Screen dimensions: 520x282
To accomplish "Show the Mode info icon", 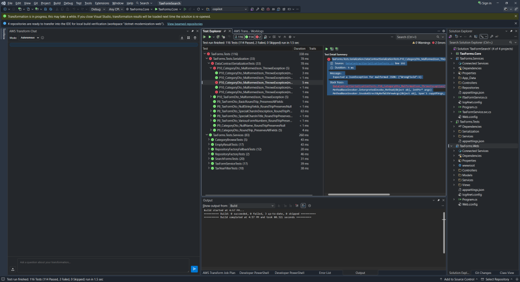I will coord(43,37).
